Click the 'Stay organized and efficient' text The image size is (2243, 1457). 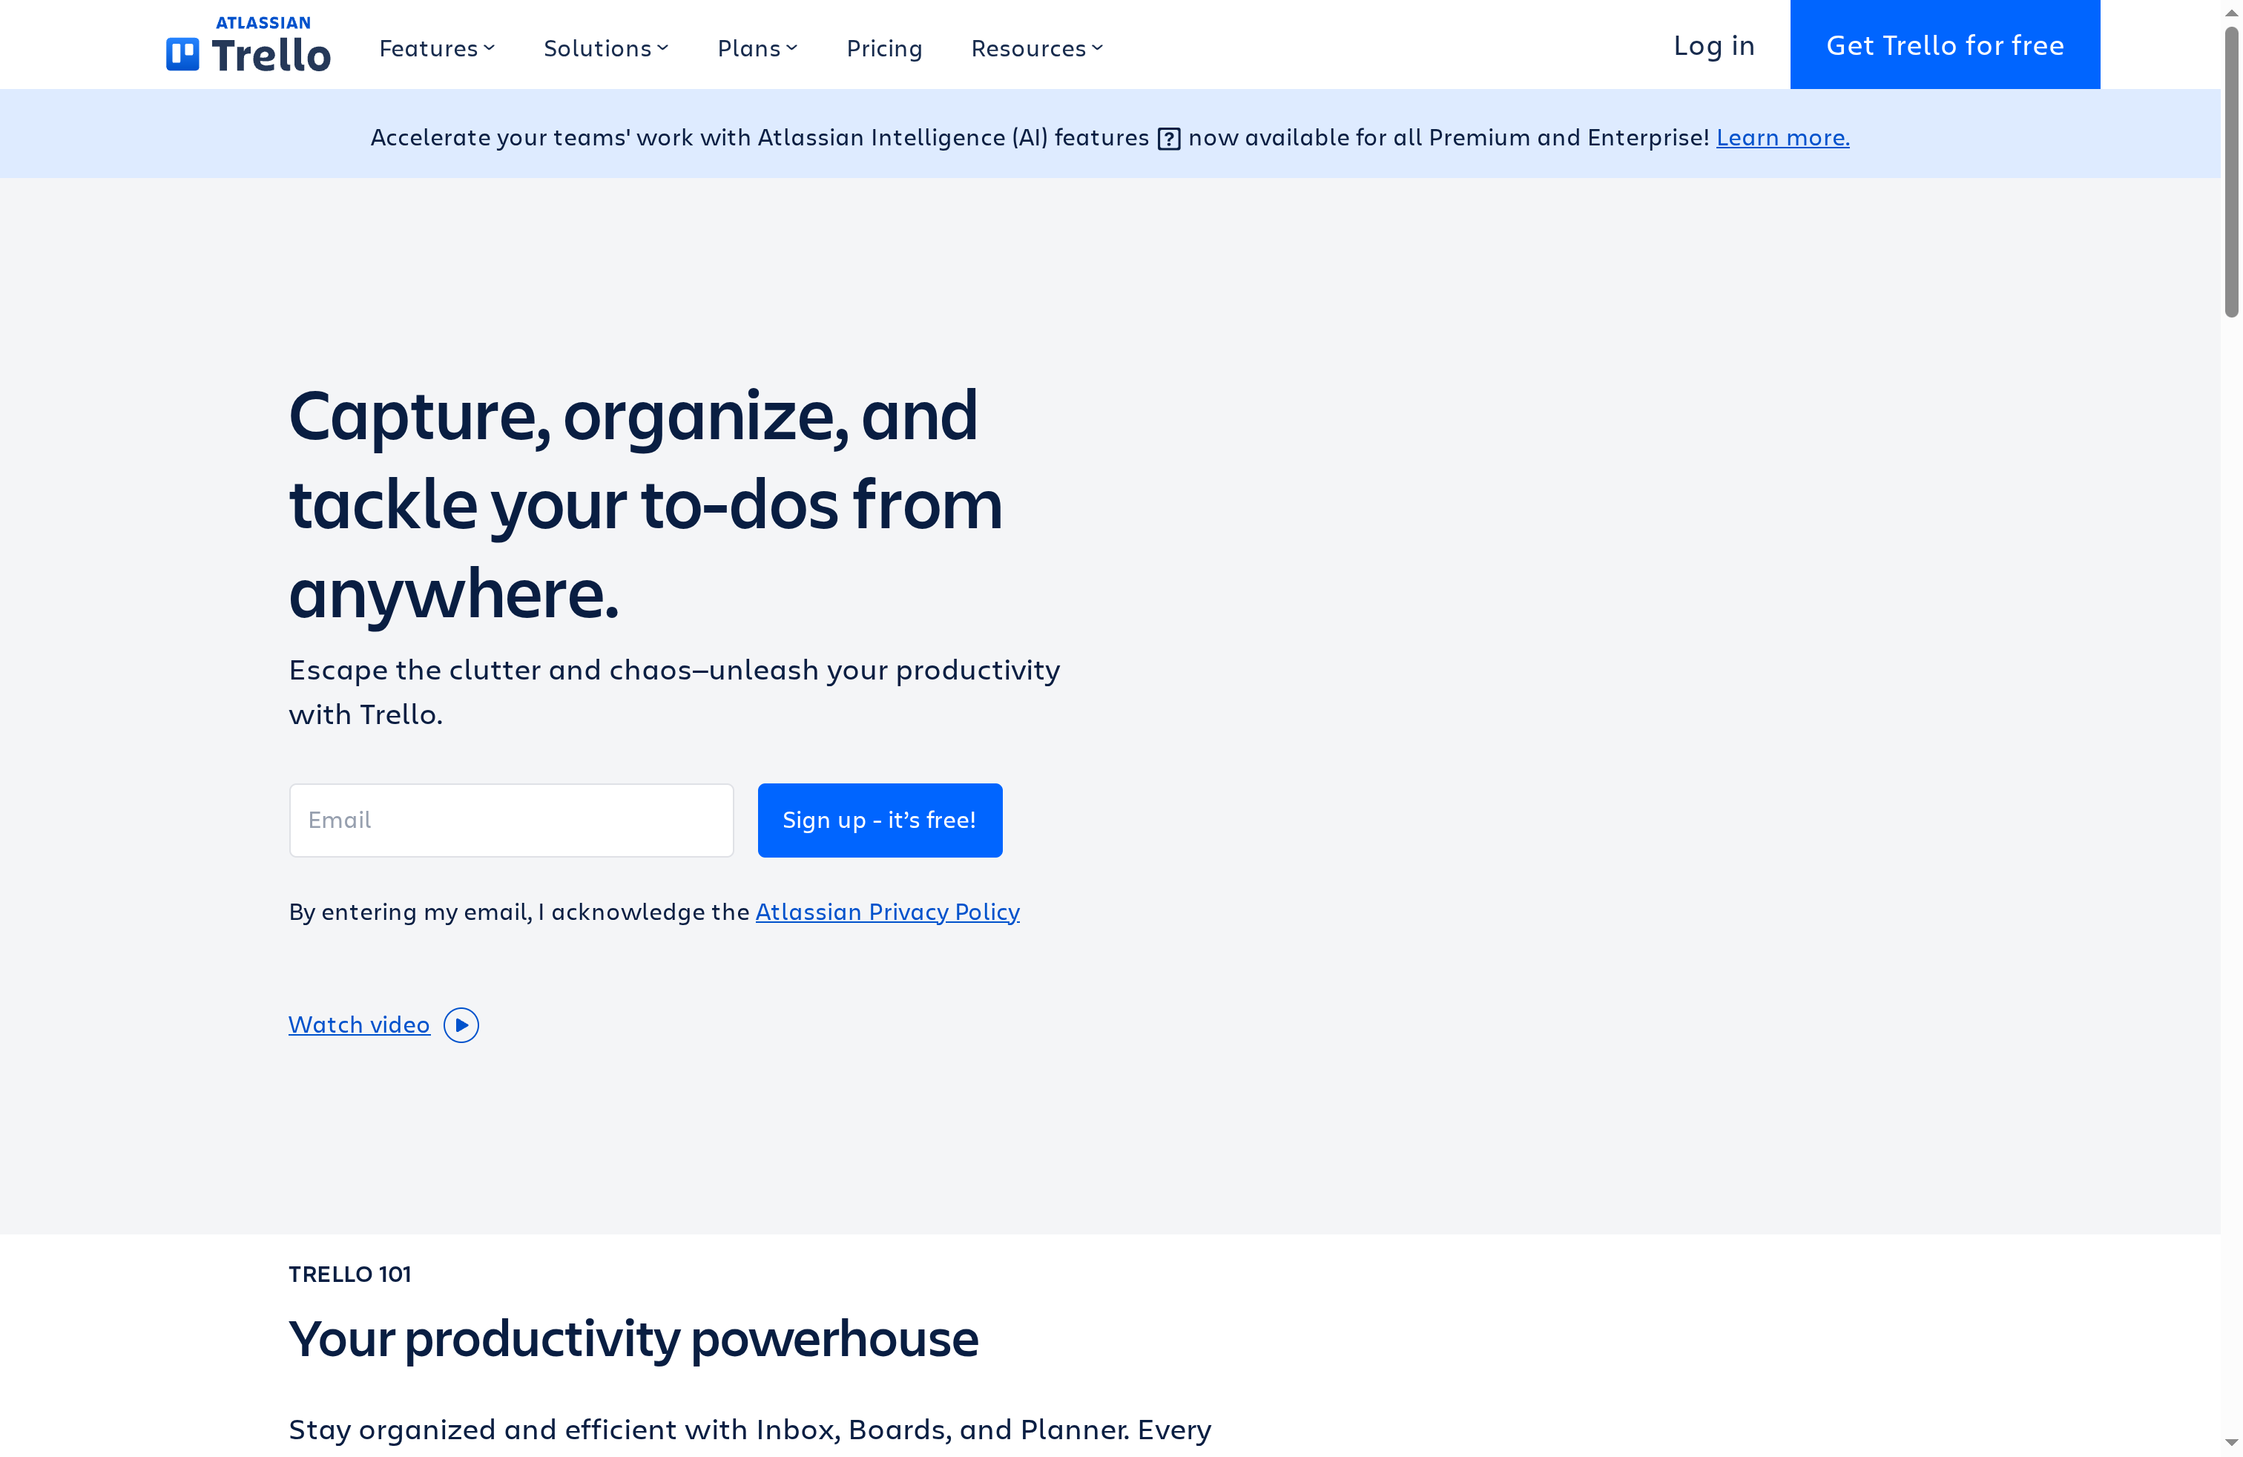point(749,1430)
